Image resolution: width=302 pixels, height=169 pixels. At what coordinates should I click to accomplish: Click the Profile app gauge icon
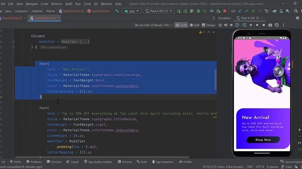pos(211,11)
